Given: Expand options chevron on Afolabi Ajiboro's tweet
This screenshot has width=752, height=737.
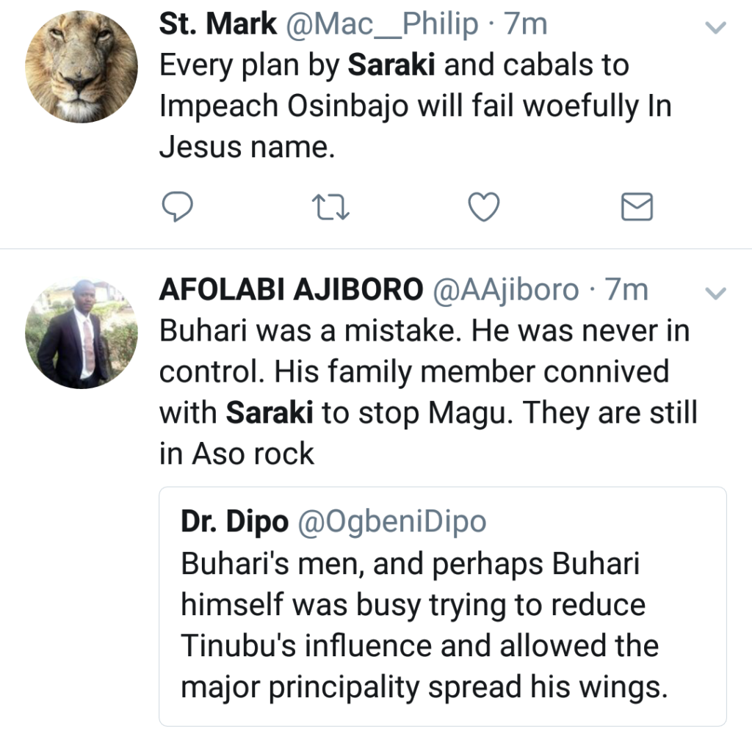Looking at the screenshot, I should tap(715, 293).
